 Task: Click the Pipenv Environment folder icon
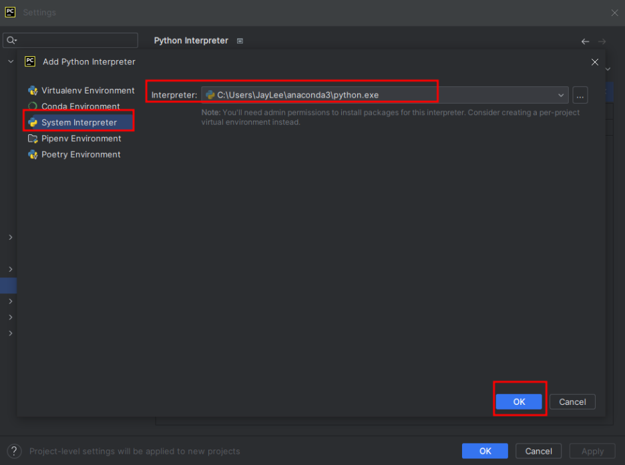pos(33,138)
